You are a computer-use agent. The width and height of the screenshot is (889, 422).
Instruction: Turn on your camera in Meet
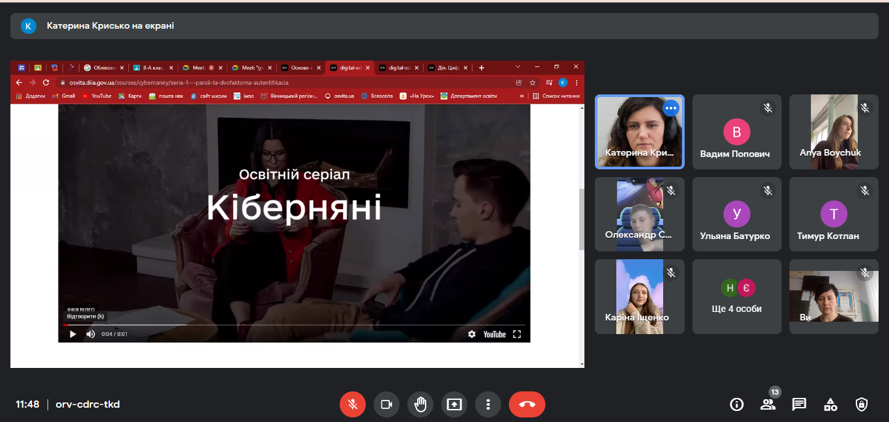point(387,404)
